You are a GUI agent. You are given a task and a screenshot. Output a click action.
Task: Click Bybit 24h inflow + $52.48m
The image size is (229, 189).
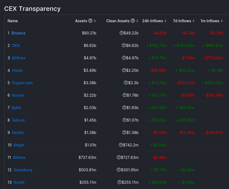click(x=157, y=108)
